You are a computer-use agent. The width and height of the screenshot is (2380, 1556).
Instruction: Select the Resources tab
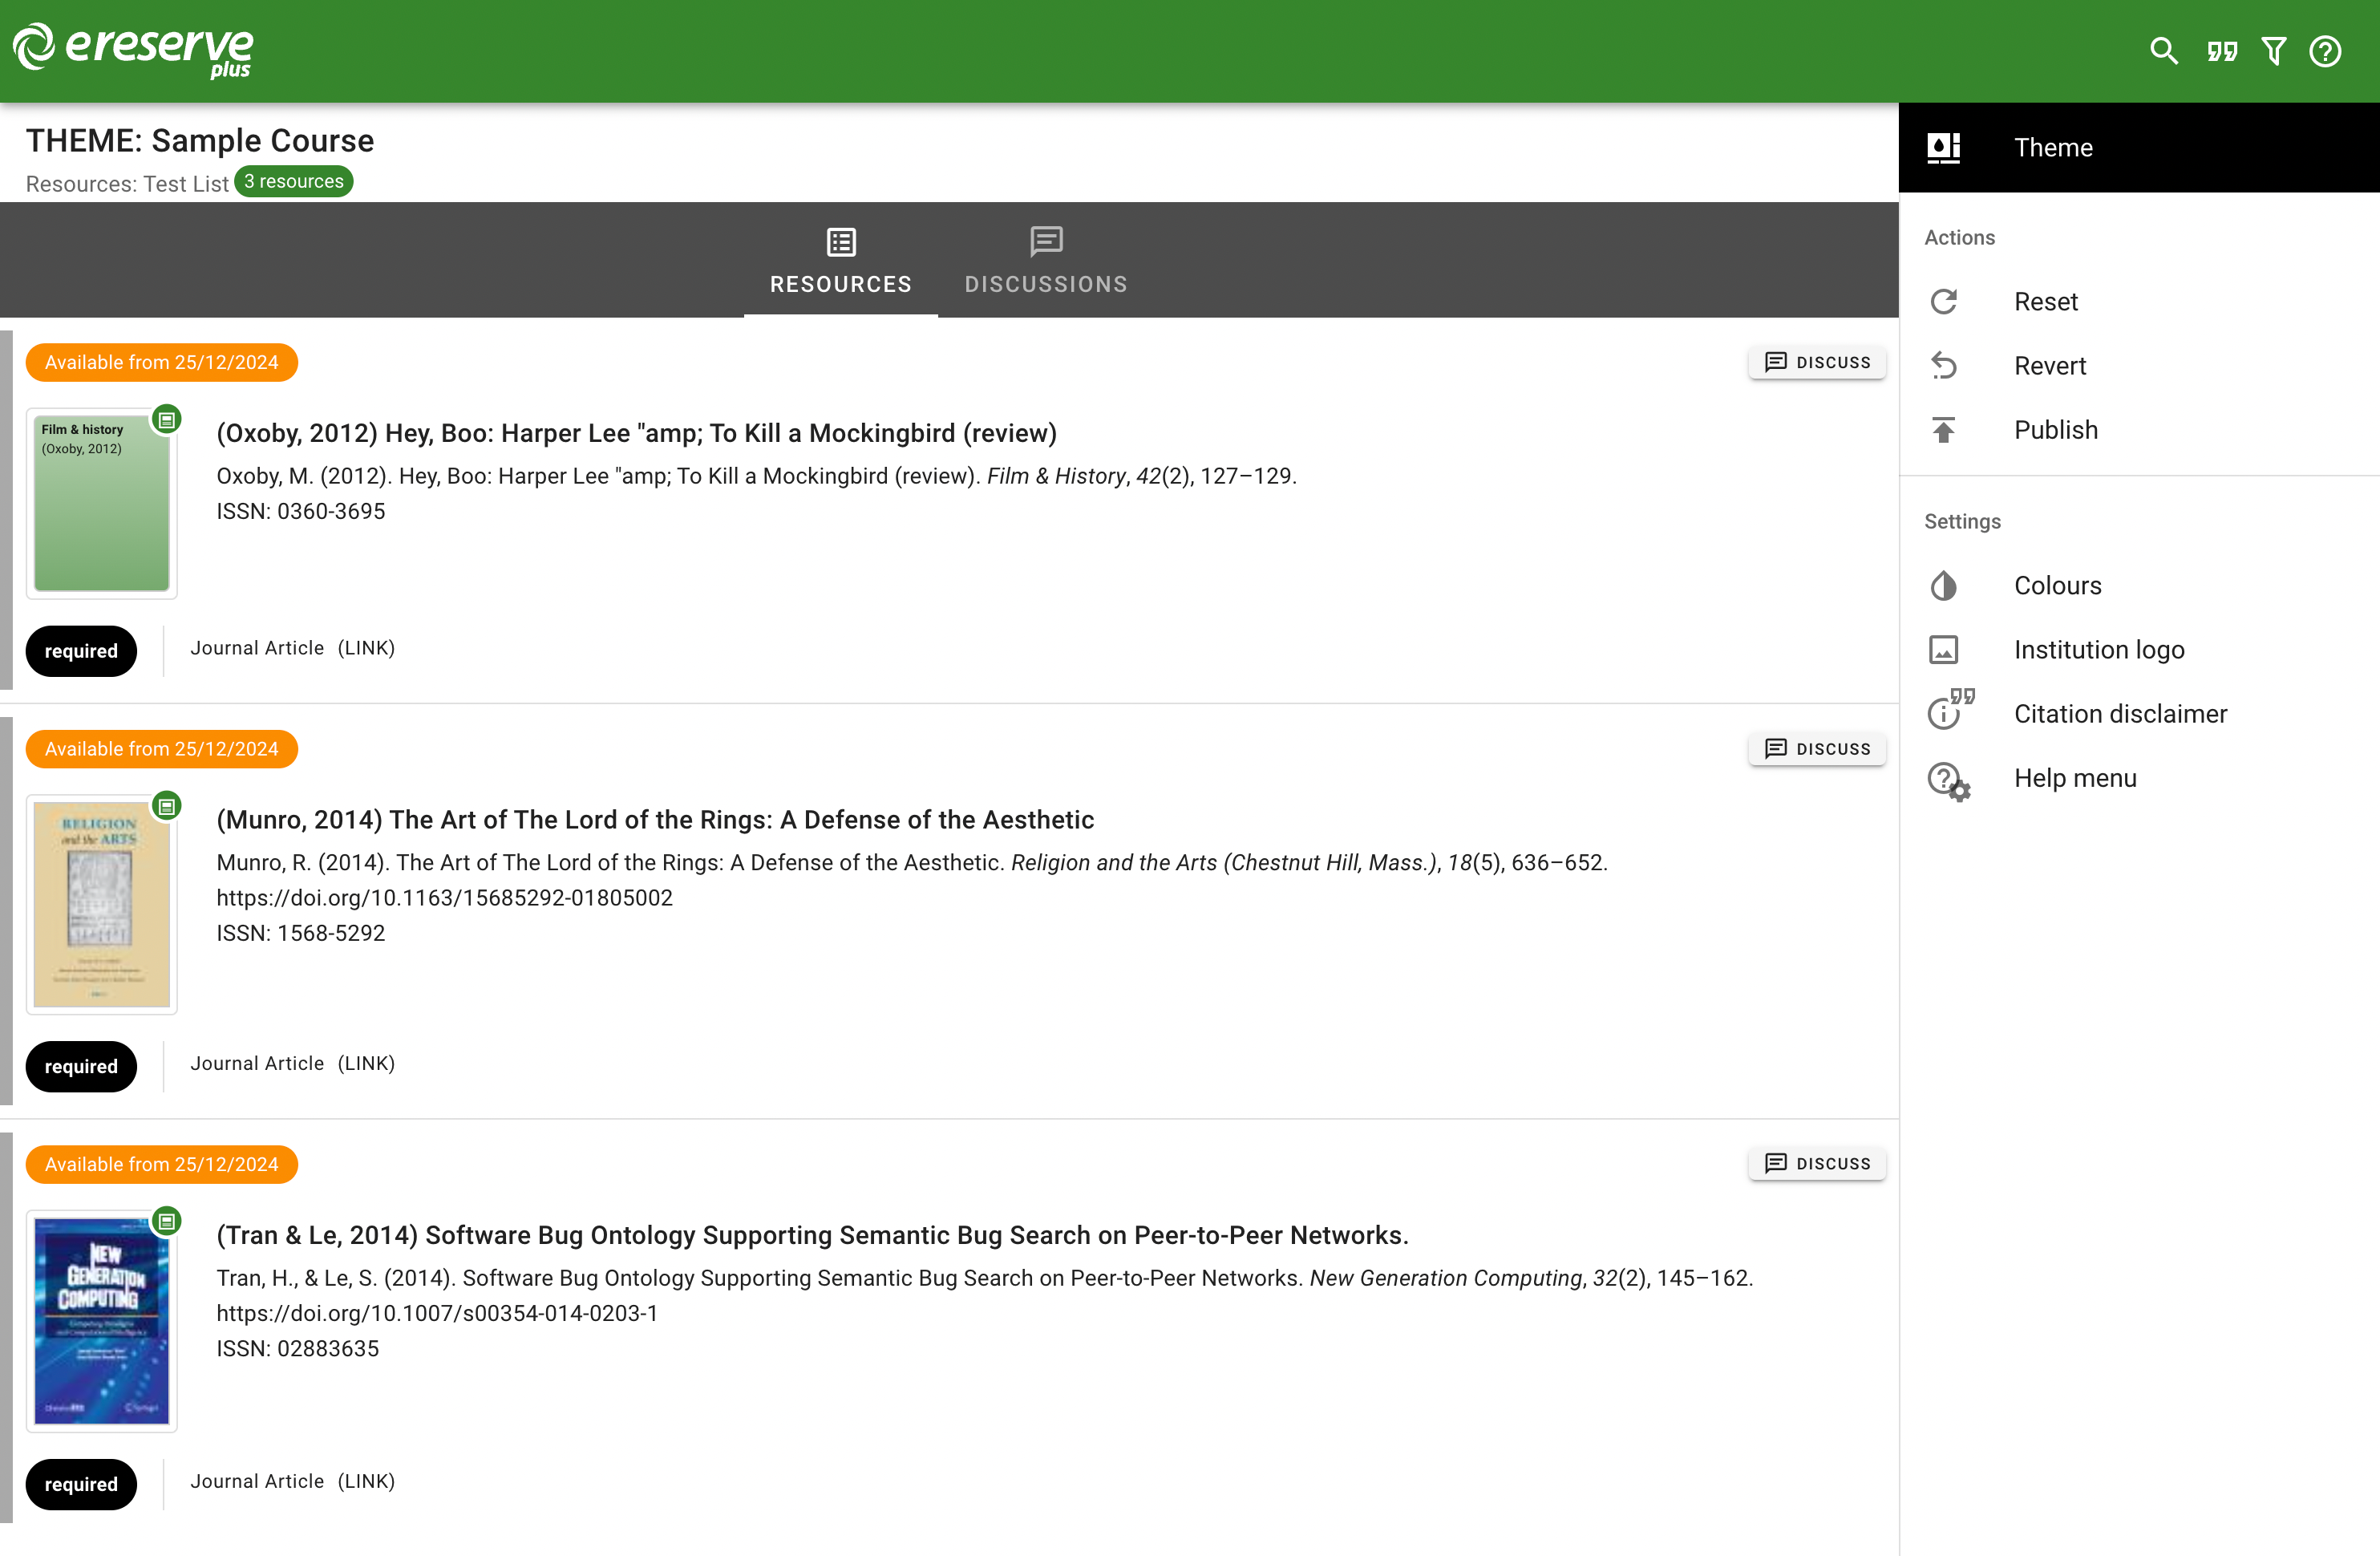(840, 260)
